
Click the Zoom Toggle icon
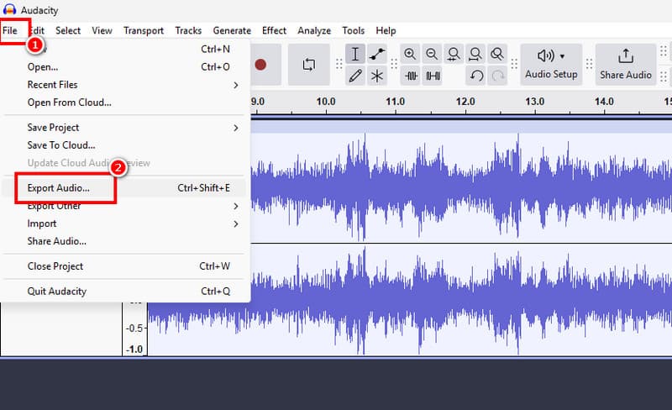pos(497,55)
